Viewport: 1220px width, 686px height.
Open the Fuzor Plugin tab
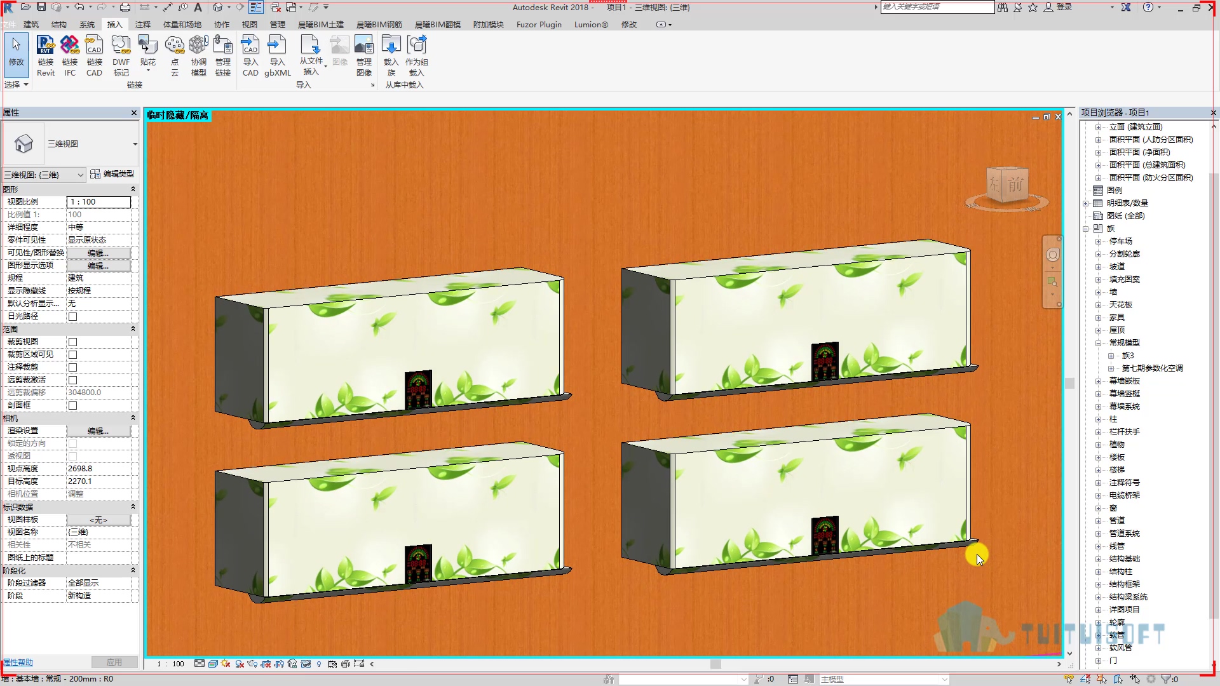tap(539, 25)
